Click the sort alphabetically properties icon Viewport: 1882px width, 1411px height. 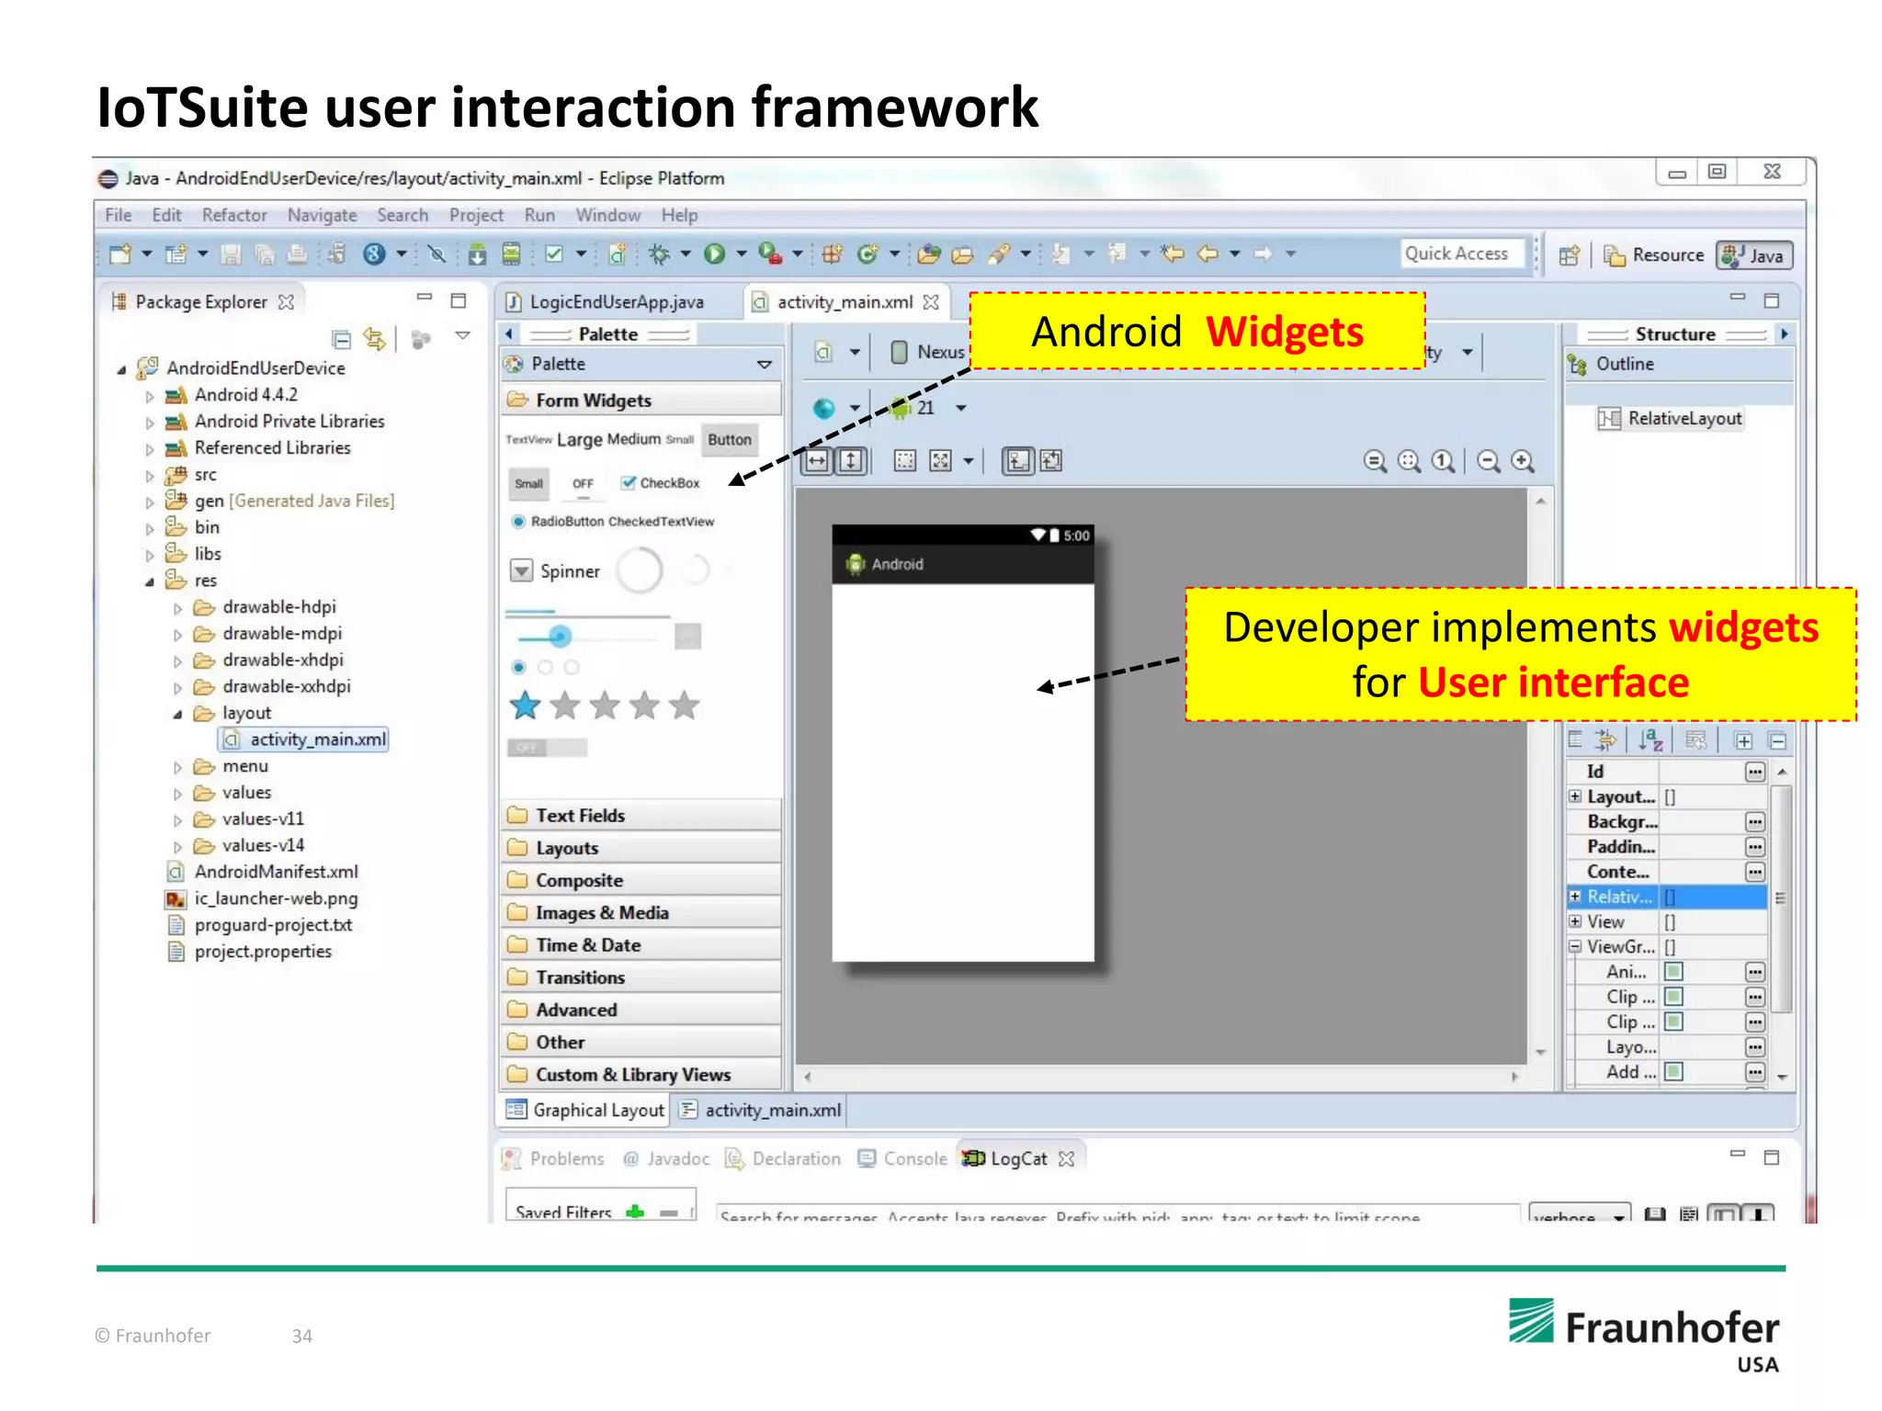pos(1650,740)
